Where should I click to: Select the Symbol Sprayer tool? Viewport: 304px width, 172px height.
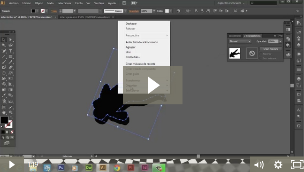pos(4,102)
